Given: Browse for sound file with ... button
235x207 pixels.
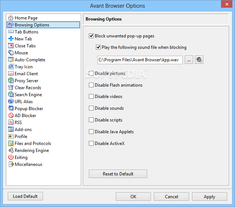Looking at the screenshot, I should coord(189,60).
